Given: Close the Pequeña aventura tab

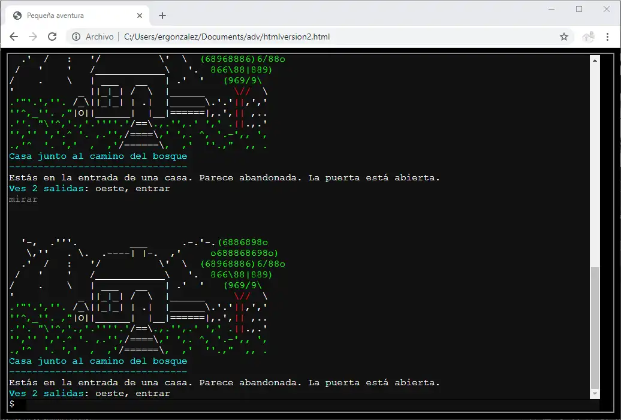Looking at the screenshot, I should pos(140,16).
